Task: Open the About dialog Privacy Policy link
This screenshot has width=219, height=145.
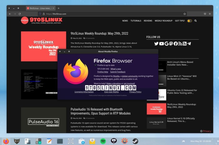Action: click(135, 92)
